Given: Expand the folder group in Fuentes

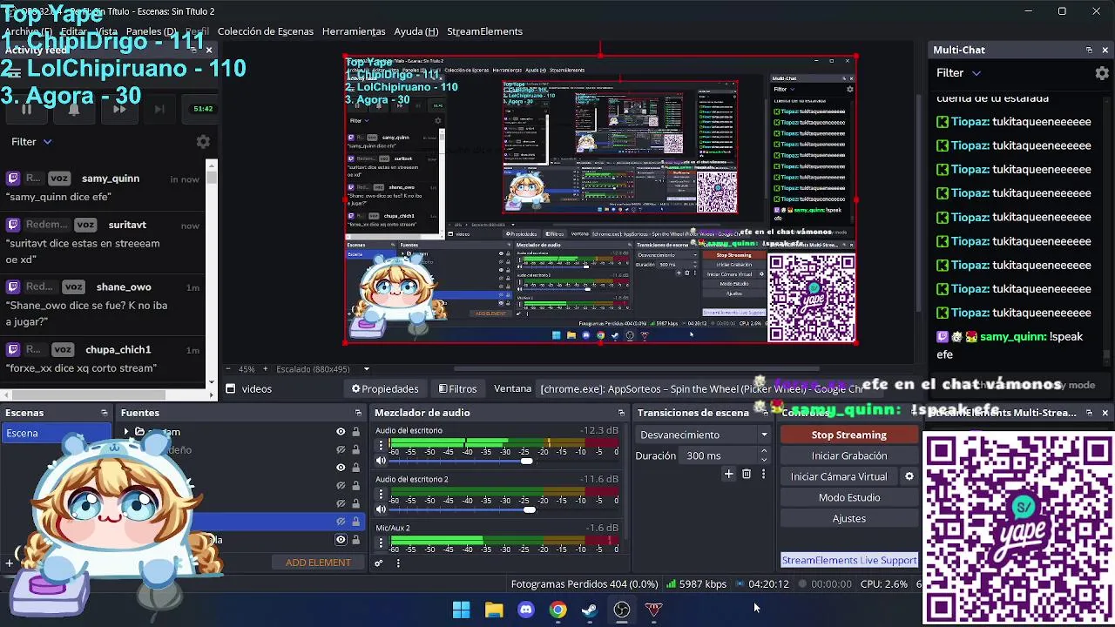Looking at the screenshot, I should [x=126, y=432].
